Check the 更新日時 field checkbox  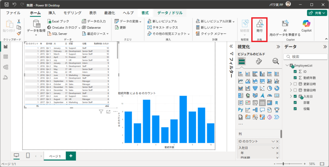click(295, 84)
